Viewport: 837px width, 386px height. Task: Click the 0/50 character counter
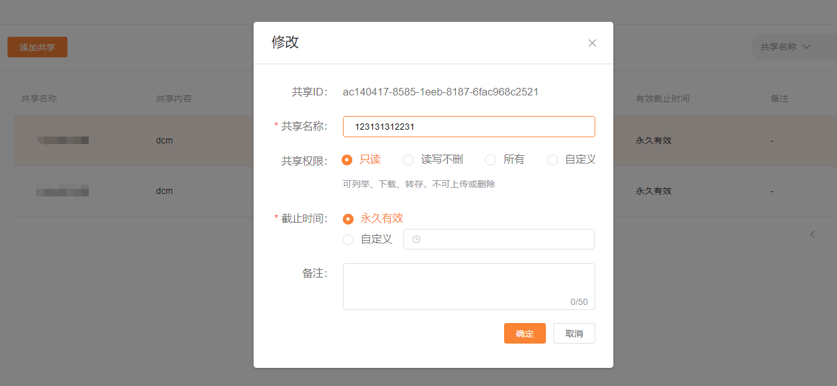(x=579, y=302)
